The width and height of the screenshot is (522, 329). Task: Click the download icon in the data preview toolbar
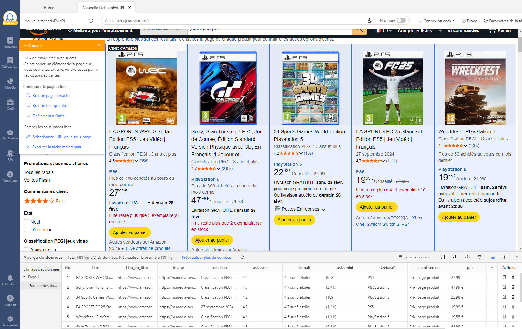click(456, 257)
